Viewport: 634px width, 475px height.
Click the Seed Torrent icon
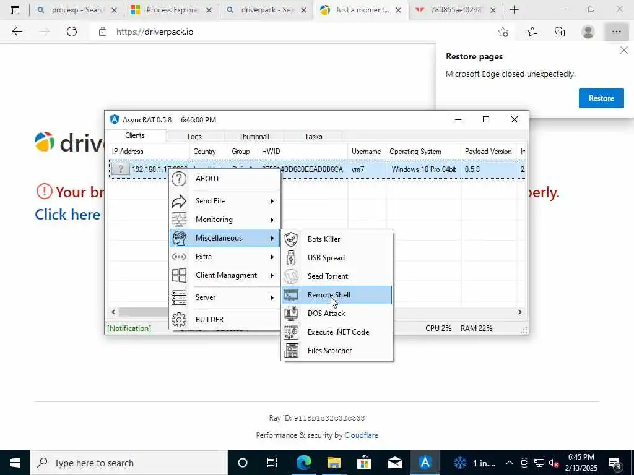coord(291,276)
